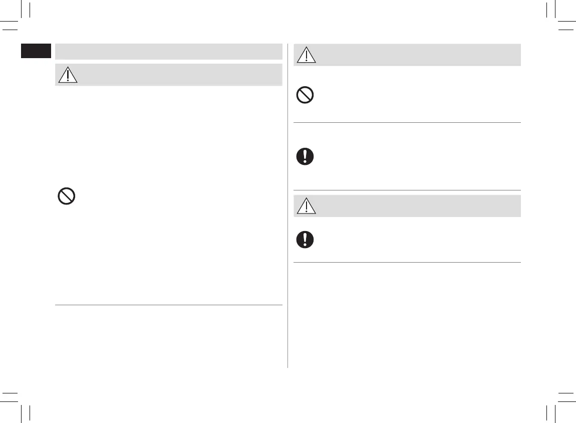576x423 pixels.
Task: Click the warning triangle at top of right column
Action: pyautogui.click(x=306, y=55)
